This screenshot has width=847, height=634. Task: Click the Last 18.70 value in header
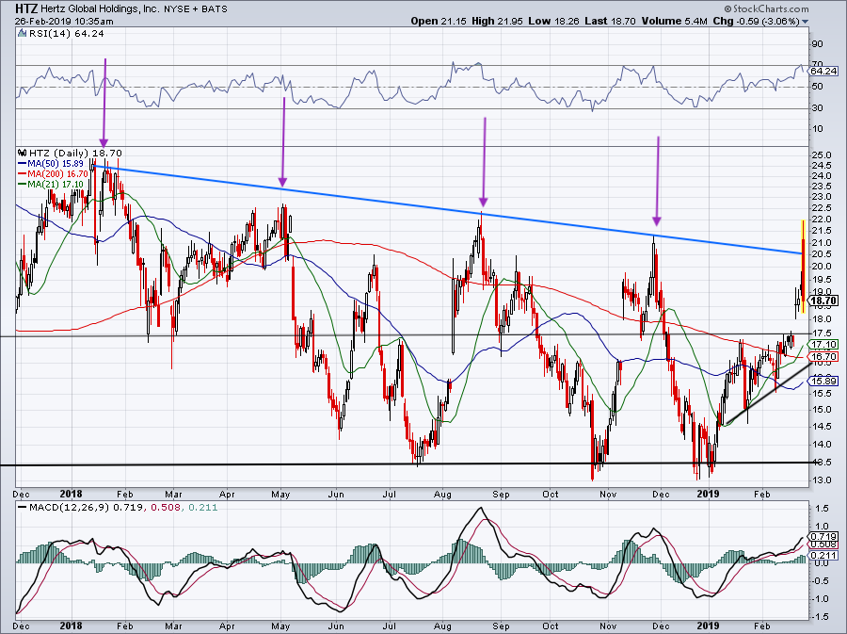[610, 21]
